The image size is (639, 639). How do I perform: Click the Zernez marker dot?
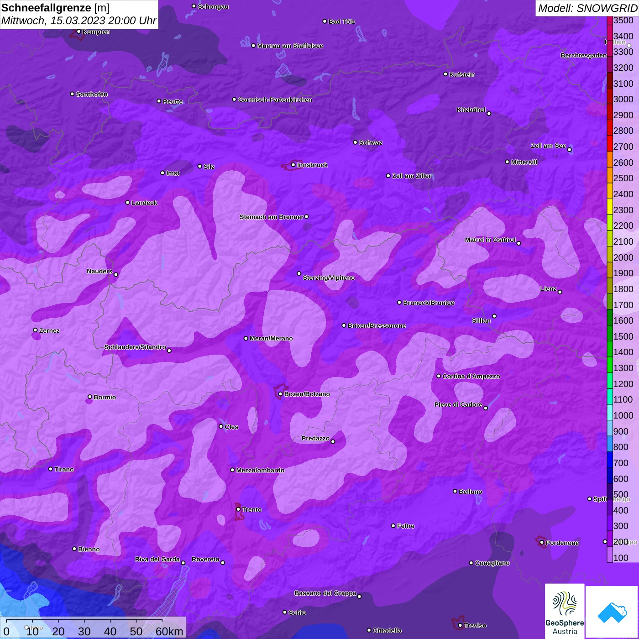click(35, 330)
